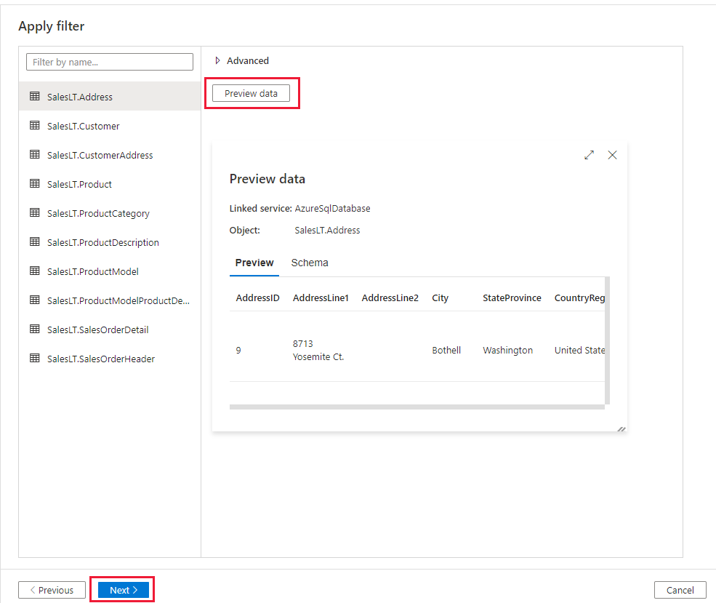
Task: Click the table icon beside SalesLT.ProductCategory
Action: click(x=34, y=212)
